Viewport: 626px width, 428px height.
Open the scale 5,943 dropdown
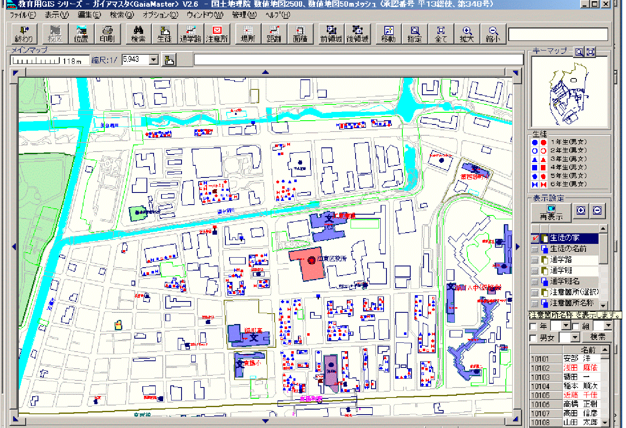154,60
